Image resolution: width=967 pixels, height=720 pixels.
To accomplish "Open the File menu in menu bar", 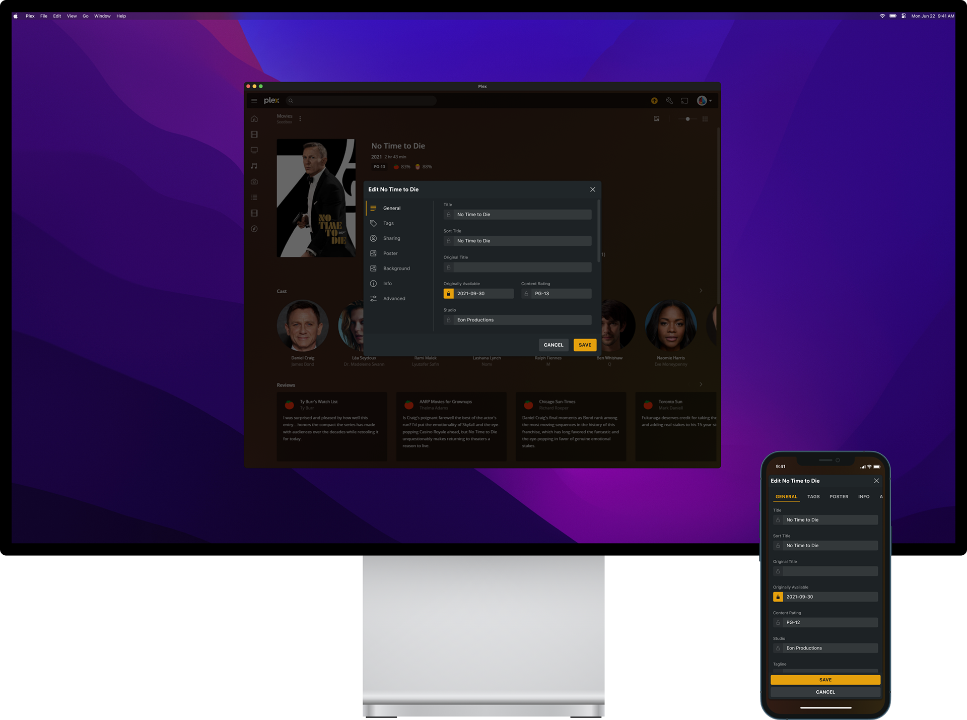I will [x=44, y=16].
